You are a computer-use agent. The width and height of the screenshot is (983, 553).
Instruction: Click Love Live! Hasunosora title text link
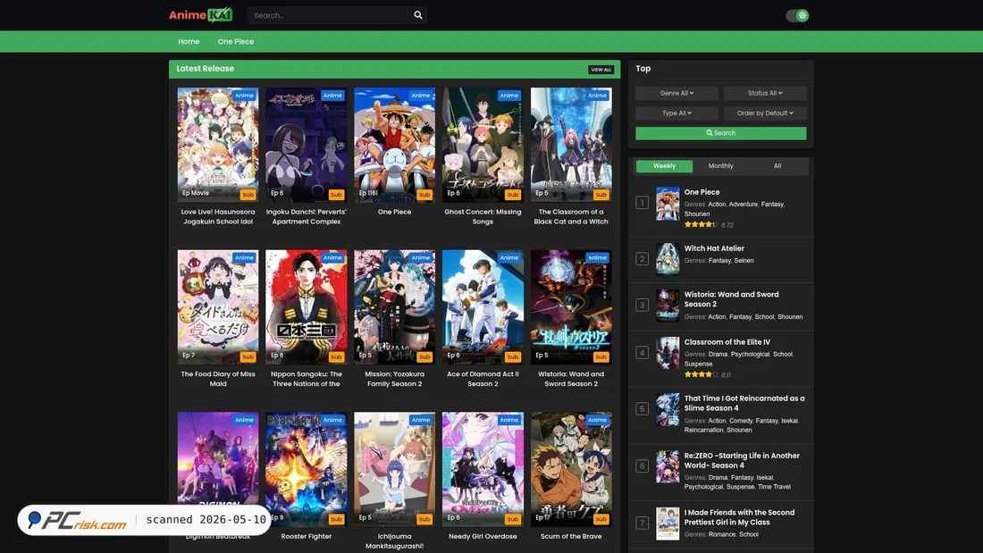(x=217, y=217)
